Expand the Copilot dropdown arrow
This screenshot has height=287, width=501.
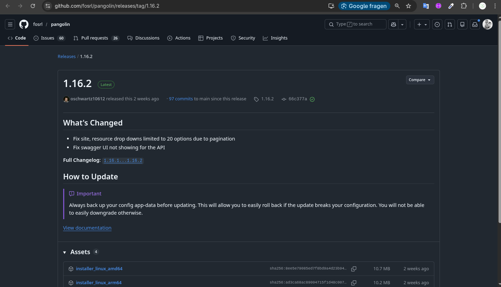(403, 24)
